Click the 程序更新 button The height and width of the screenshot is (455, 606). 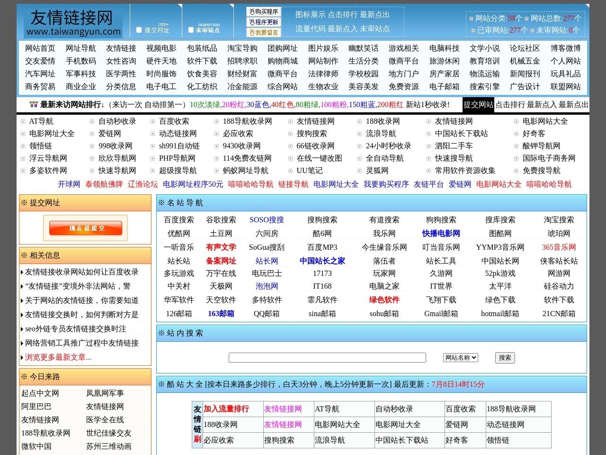264,22
